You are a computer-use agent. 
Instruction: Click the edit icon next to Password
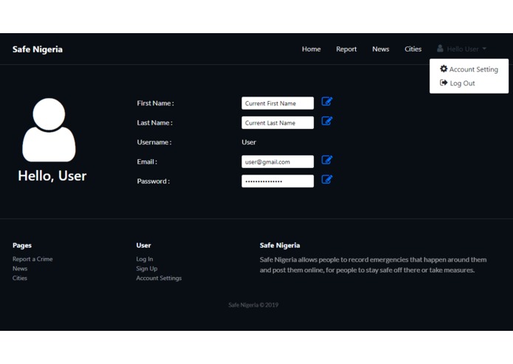[x=327, y=179]
